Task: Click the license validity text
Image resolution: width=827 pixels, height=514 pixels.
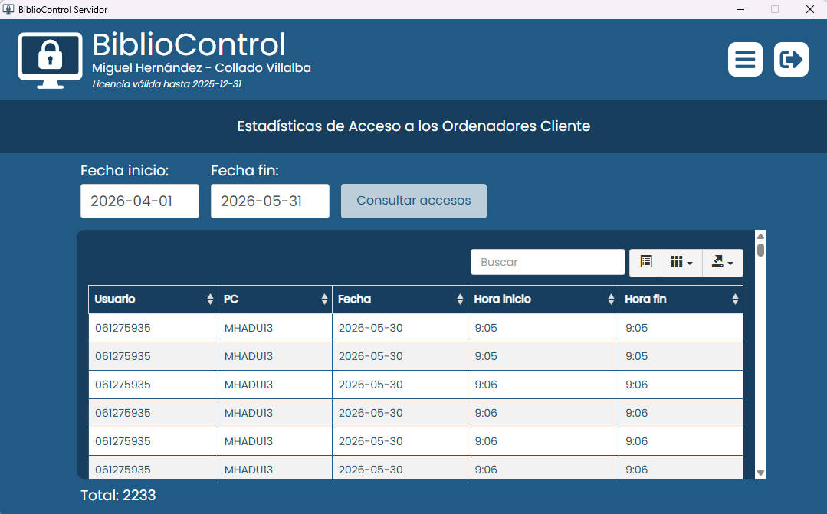Action: [166, 83]
